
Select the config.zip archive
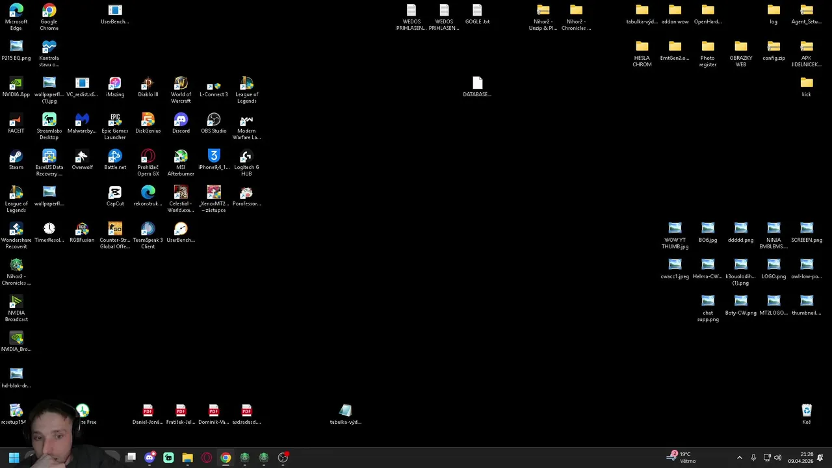click(x=773, y=51)
